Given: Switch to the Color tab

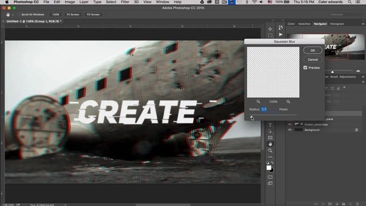Looking at the screenshot, I should click(291, 24).
